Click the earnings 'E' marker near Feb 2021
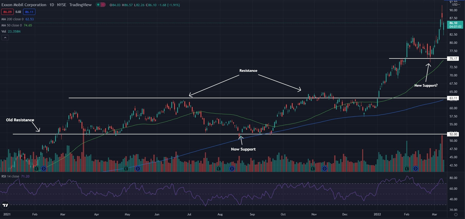Screen dimensions: 465x219 [36, 168]
